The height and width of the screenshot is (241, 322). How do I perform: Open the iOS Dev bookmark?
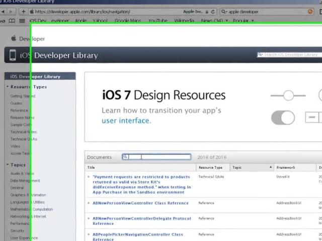tap(38, 21)
